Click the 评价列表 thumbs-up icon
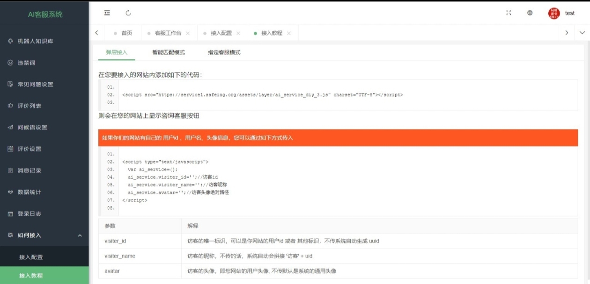 (x=10, y=106)
